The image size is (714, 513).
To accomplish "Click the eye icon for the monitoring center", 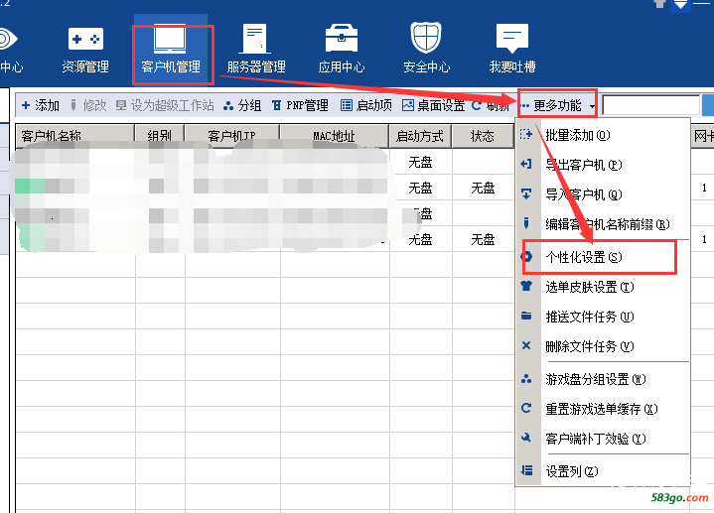I will click(x=8, y=39).
